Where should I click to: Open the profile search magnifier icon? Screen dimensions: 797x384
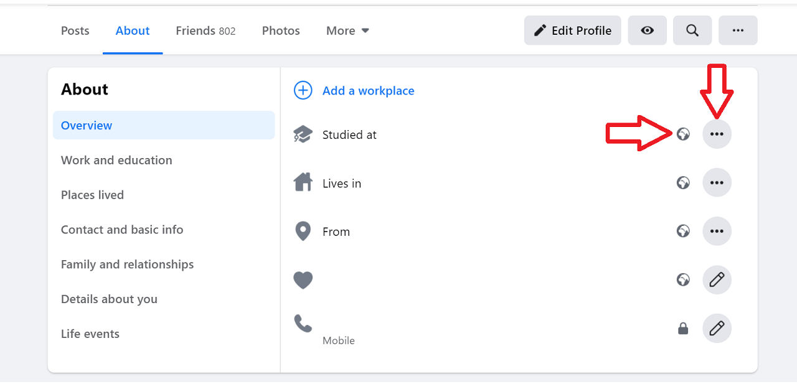pyautogui.click(x=692, y=30)
